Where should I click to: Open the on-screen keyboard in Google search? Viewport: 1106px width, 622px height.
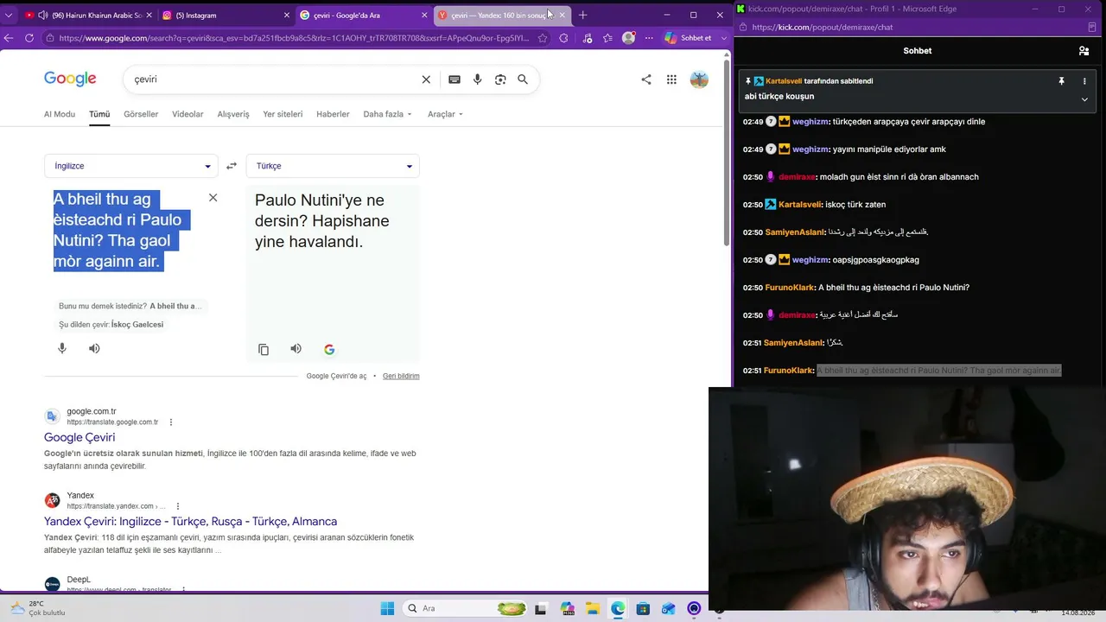pyautogui.click(x=454, y=79)
